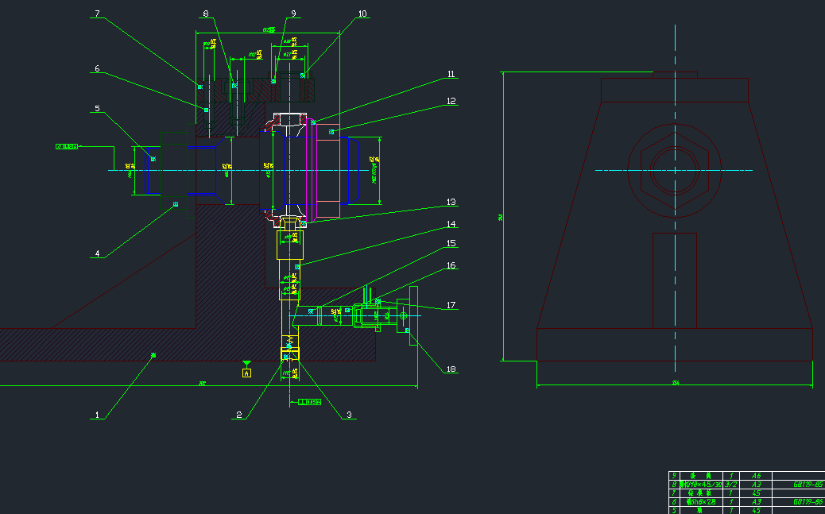
Task: Select callout number 7 above the assembly
Action: click(x=97, y=14)
